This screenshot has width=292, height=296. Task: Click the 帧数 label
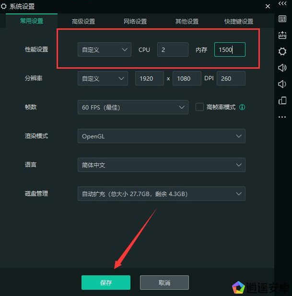[31, 107]
